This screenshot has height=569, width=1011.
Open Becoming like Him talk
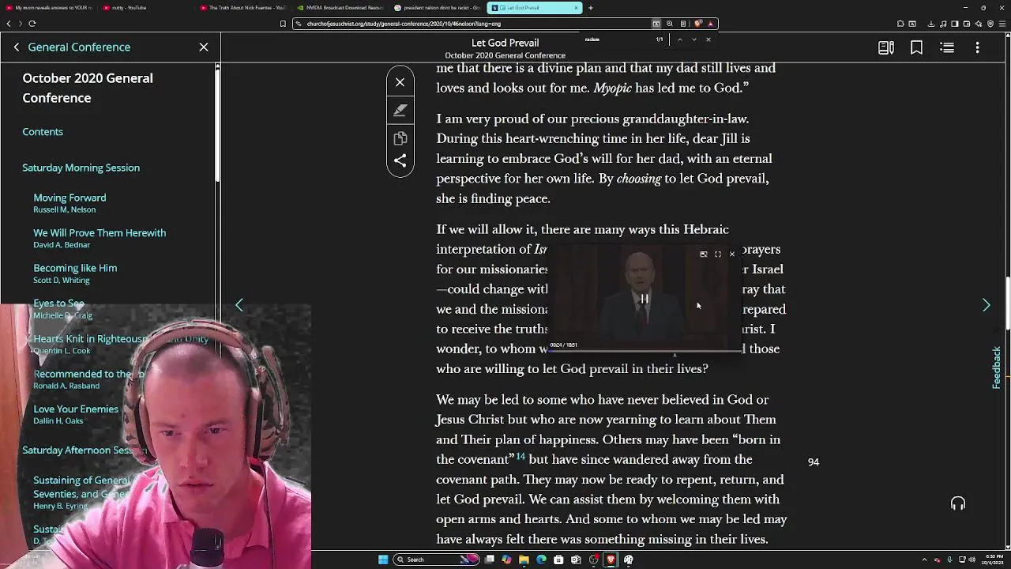[75, 268]
